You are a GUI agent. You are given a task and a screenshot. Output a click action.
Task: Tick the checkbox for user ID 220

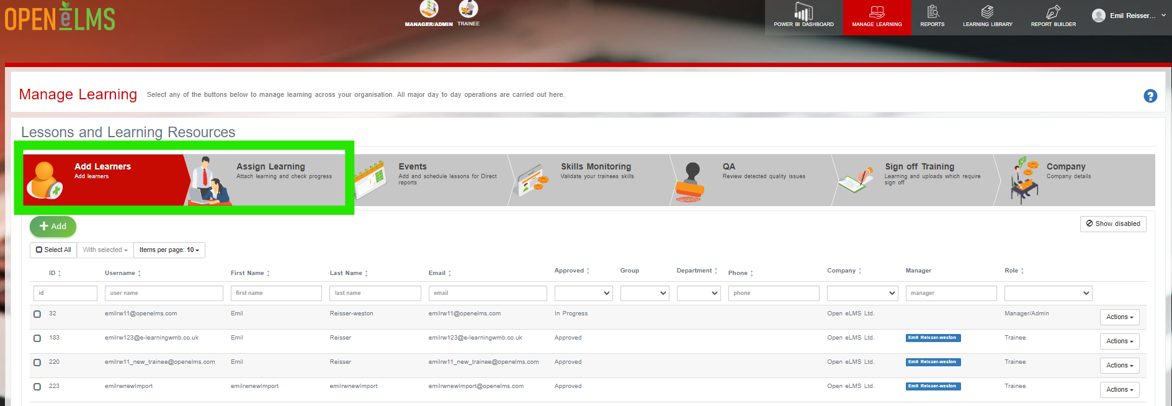[37, 363]
